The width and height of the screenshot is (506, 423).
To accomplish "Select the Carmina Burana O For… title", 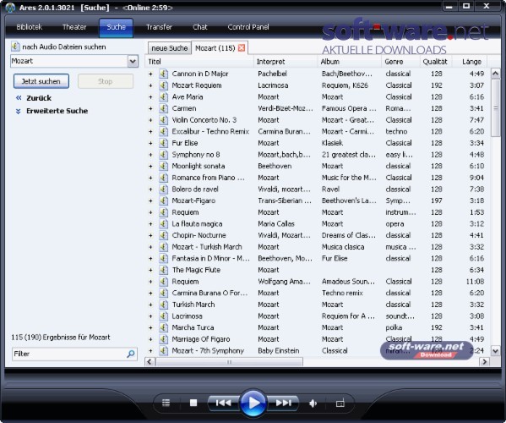I will [209, 293].
